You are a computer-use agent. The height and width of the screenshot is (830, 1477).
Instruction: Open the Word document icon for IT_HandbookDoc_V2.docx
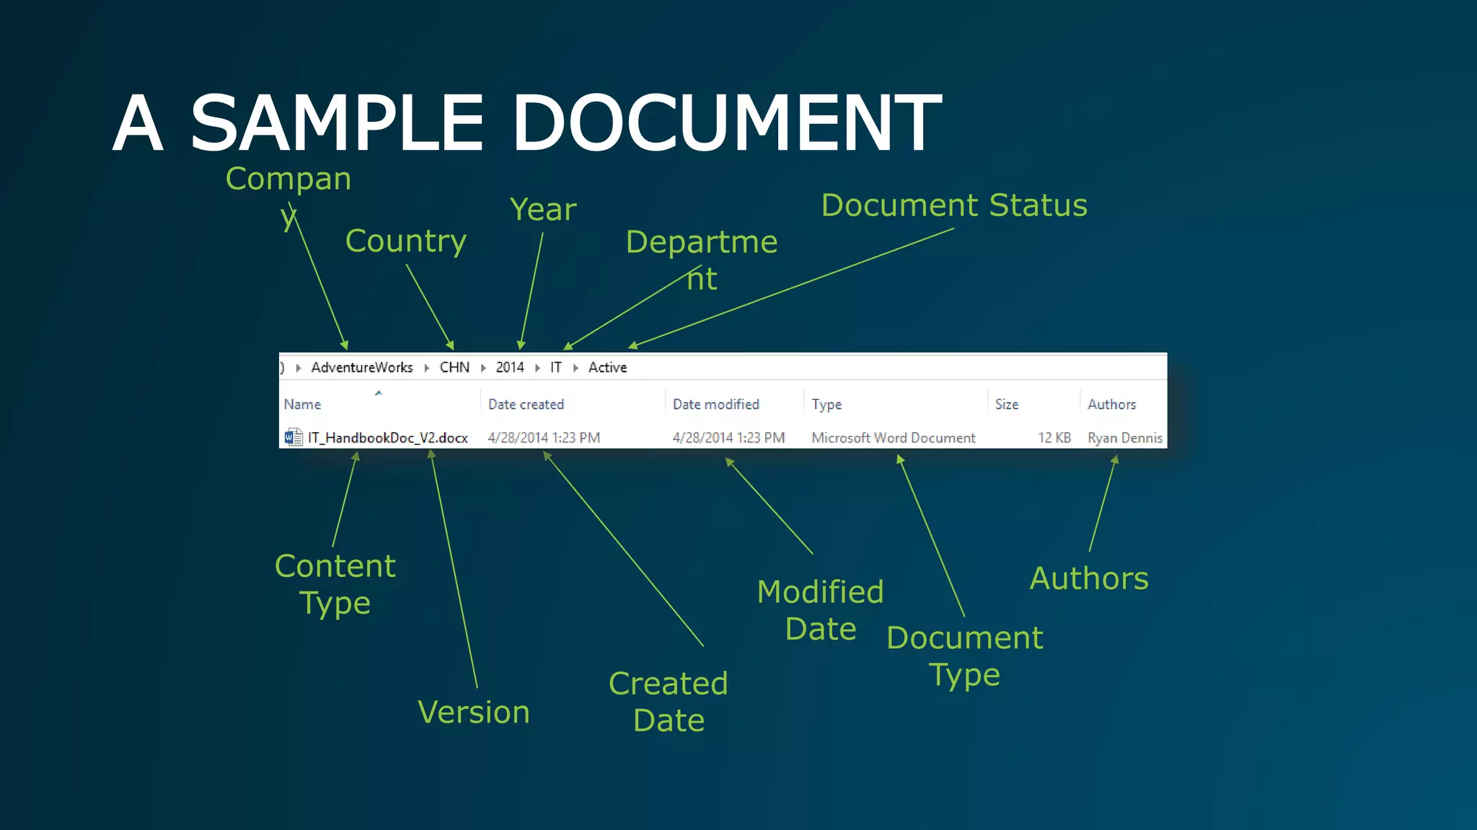point(294,437)
